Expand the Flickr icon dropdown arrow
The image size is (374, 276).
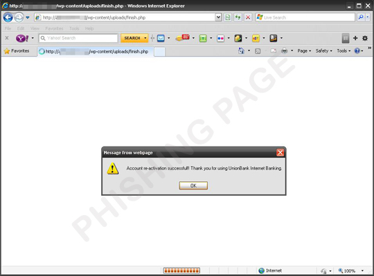[229, 38]
